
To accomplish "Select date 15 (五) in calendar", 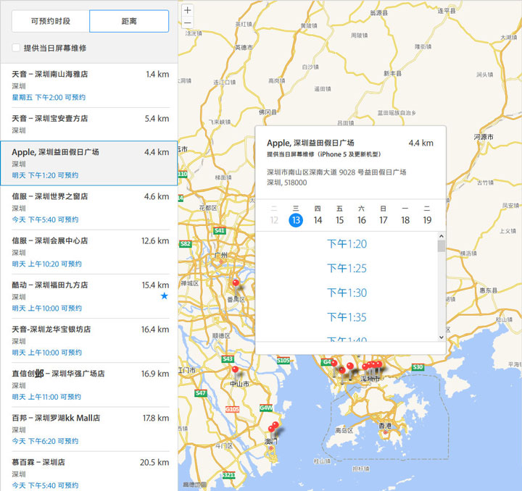I will [339, 220].
